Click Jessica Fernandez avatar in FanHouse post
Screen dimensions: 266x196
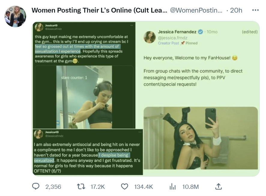pos(150,37)
